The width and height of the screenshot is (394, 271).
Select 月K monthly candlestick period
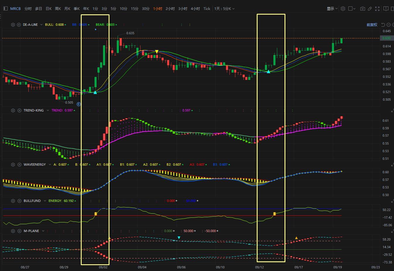point(67,8)
